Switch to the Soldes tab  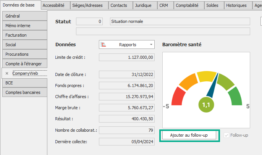click(214, 5)
